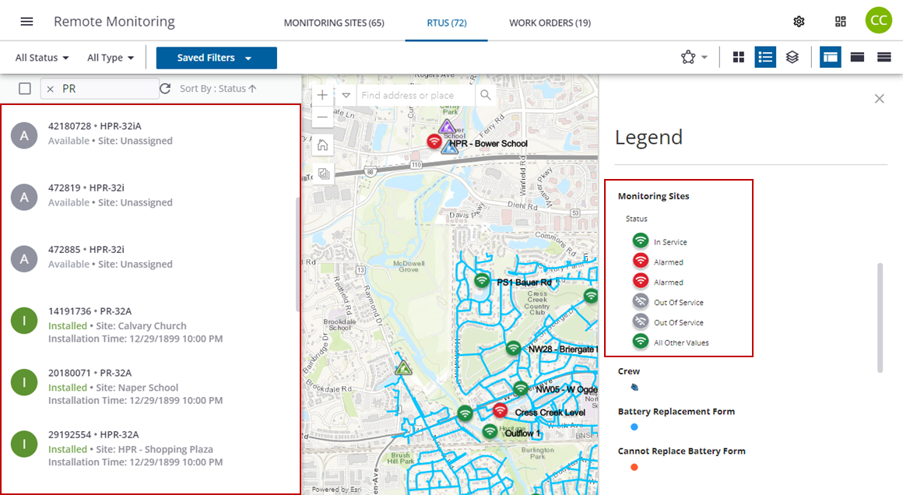
Task: Select RTU 472819 HPR-32i row
Action: click(x=151, y=195)
